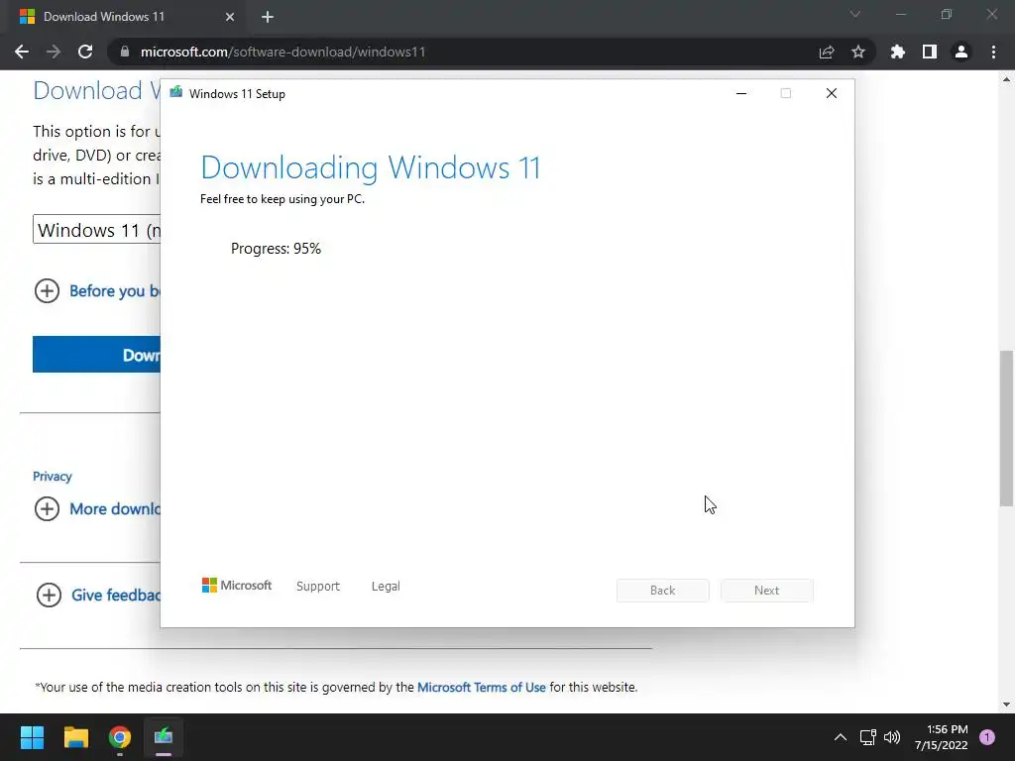Click the Downloading Windows 11 heading
1015x761 pixels.
(x=371, y=167)
